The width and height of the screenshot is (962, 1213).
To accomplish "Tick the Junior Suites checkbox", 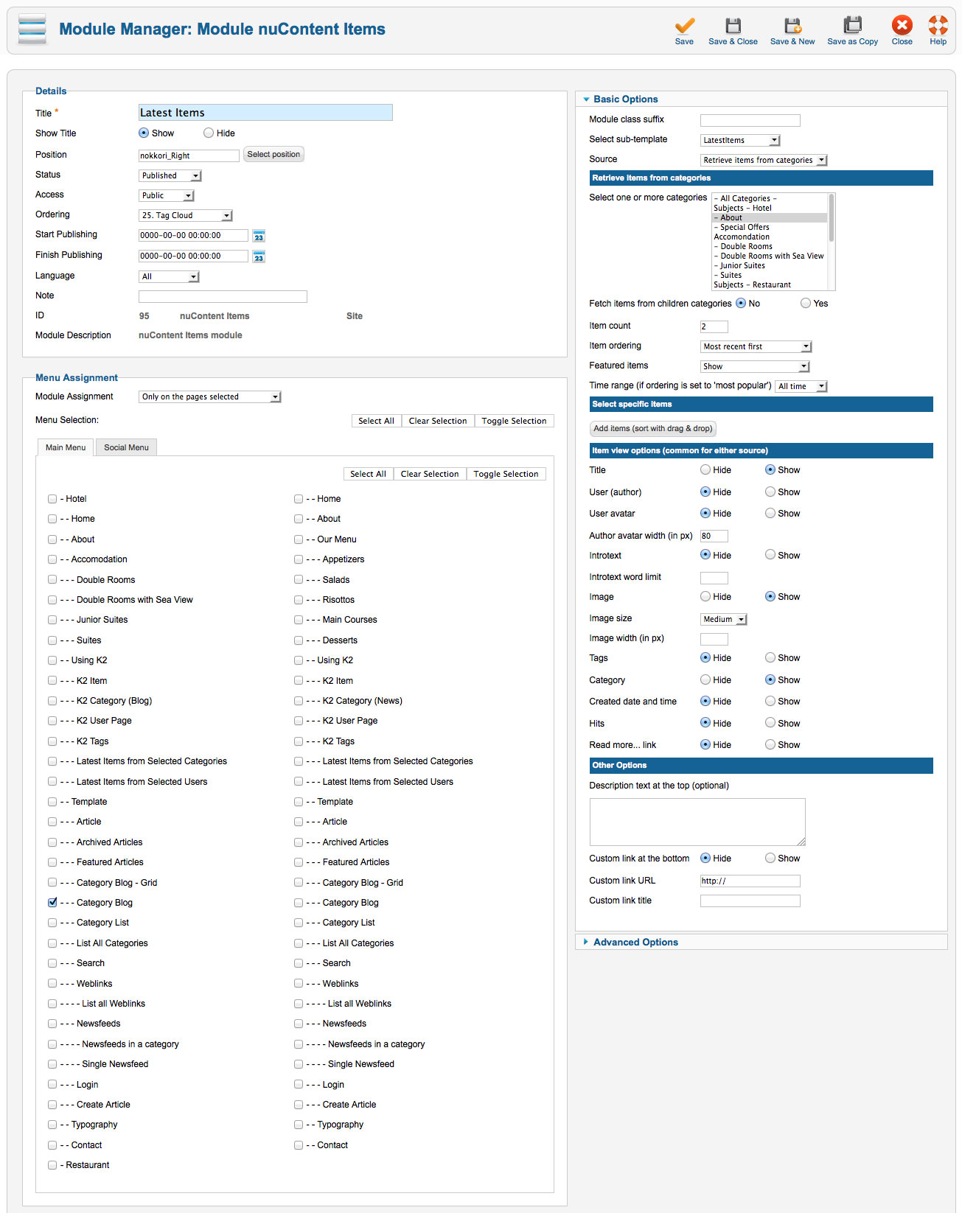I will [52, 620].
